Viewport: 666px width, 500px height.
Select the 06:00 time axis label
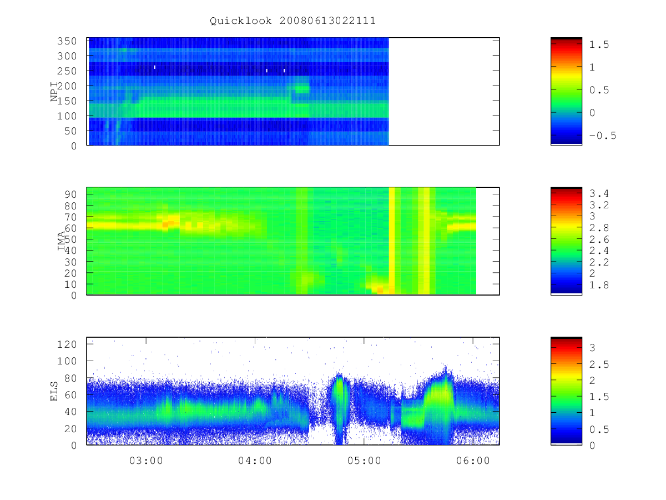[472, 461]
